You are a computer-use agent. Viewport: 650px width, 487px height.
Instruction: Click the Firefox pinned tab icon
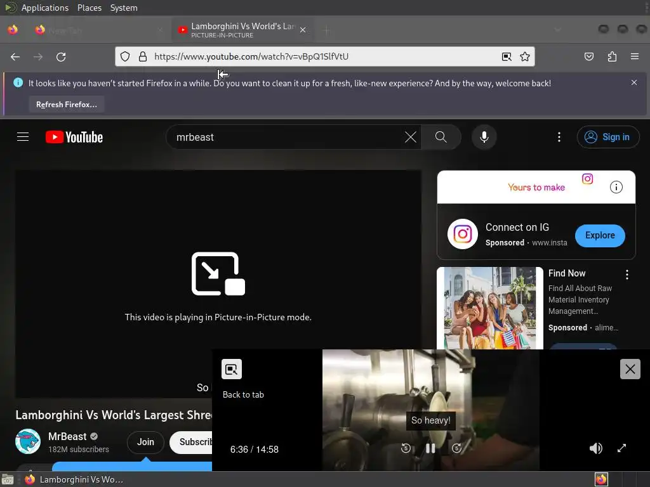click(x=13, y=30)
